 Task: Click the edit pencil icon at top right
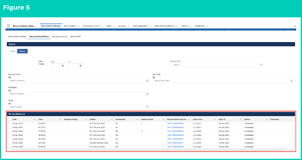295,26
